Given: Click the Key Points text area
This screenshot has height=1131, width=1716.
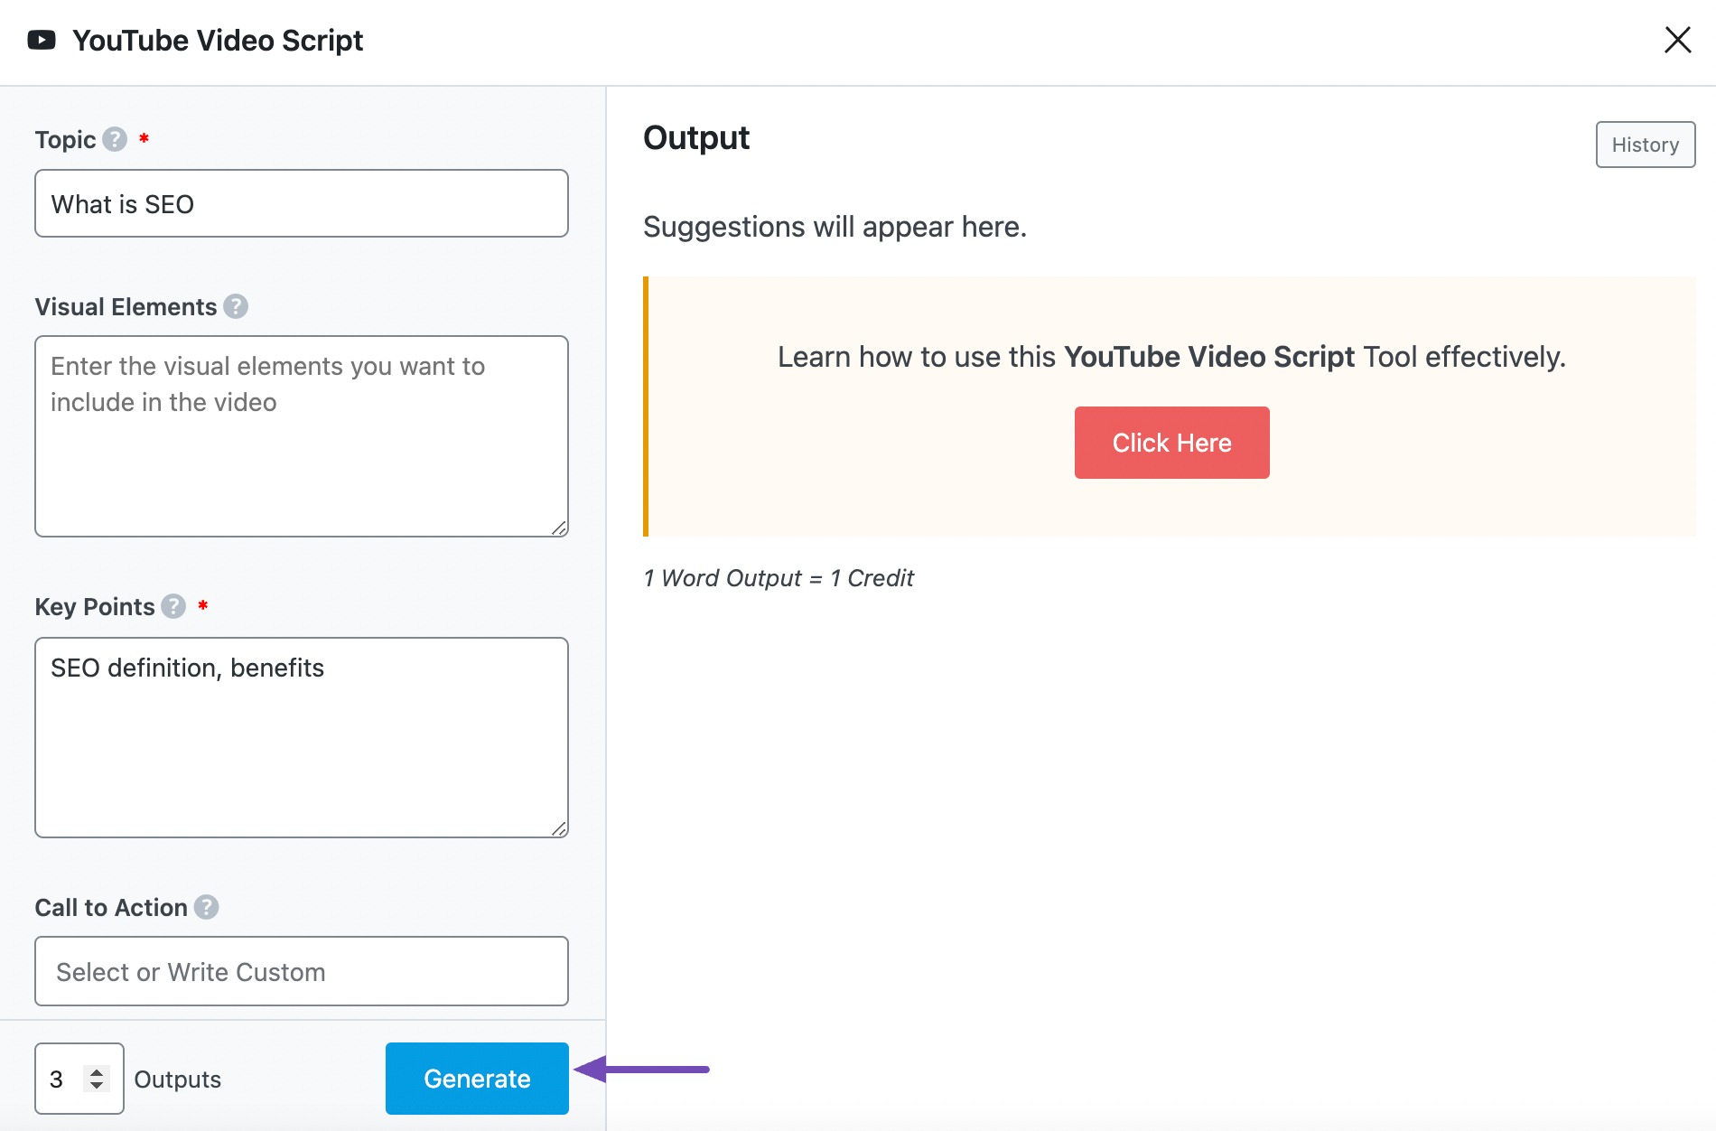Looking at the screenshot, I should pyautogui.click(x=302, y=737).
